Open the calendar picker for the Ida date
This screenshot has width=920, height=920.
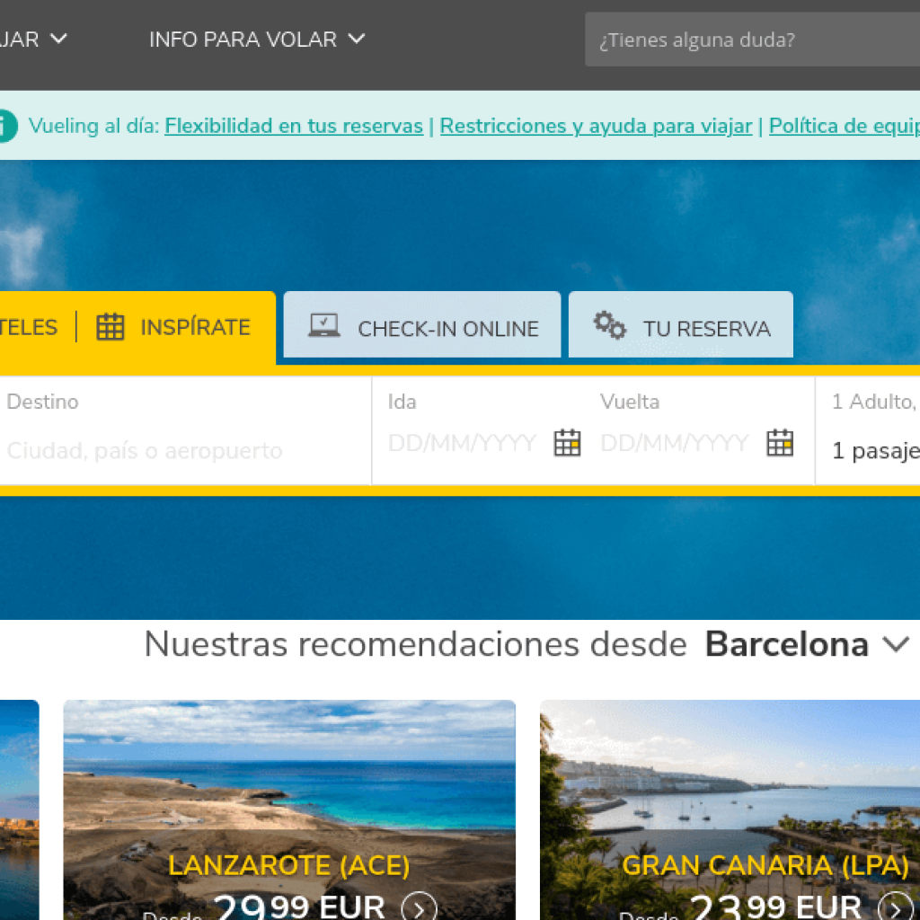[x=567, y=442]
